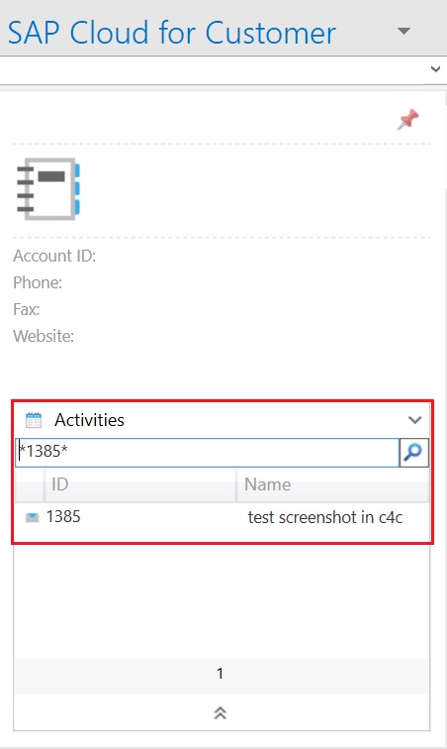447x749 pixels.
Task: Run search with the magnifier button
Action: click(413, 452)
